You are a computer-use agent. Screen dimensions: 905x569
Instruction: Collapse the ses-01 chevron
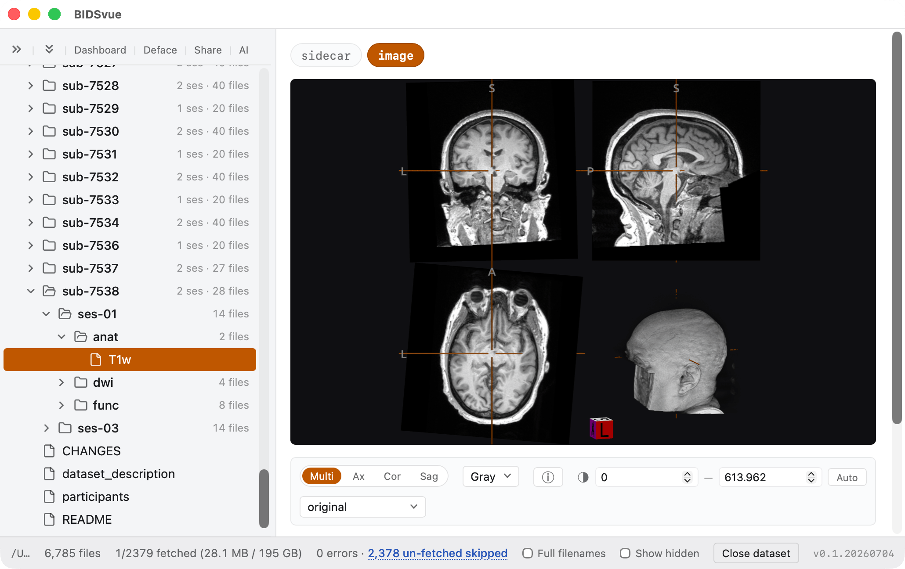coord(46,314)
